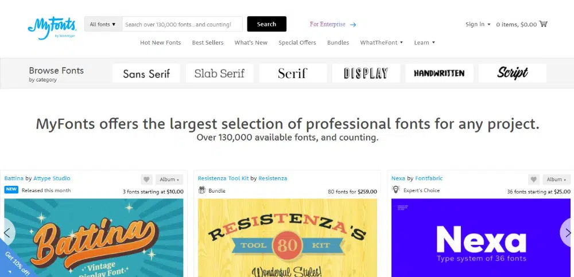The image size is (574, 277).
Task: Go to next carousel slide arrow
Action: pyautogui.click(x=567, y=232)
